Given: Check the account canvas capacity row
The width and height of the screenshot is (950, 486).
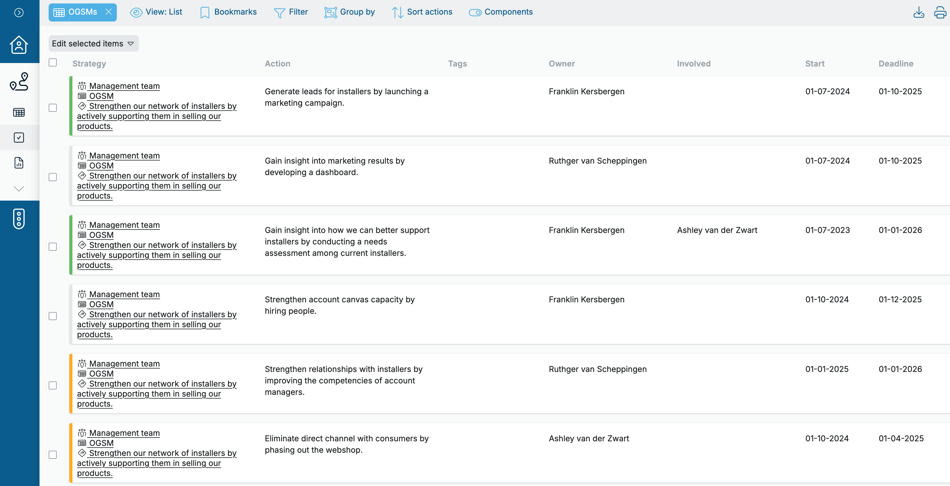Looking at the screenshot, I should pos(53,316).
